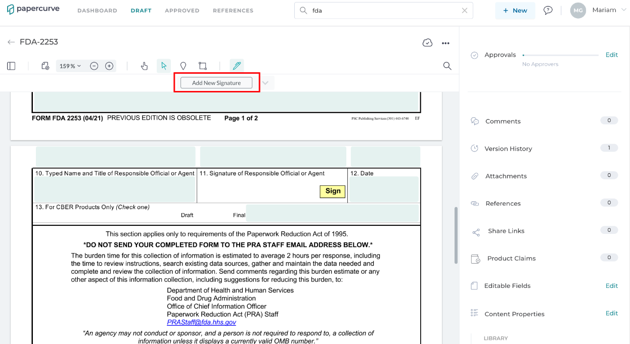Click the New button
Screen dimensions: 630x344
coord(515,10)
